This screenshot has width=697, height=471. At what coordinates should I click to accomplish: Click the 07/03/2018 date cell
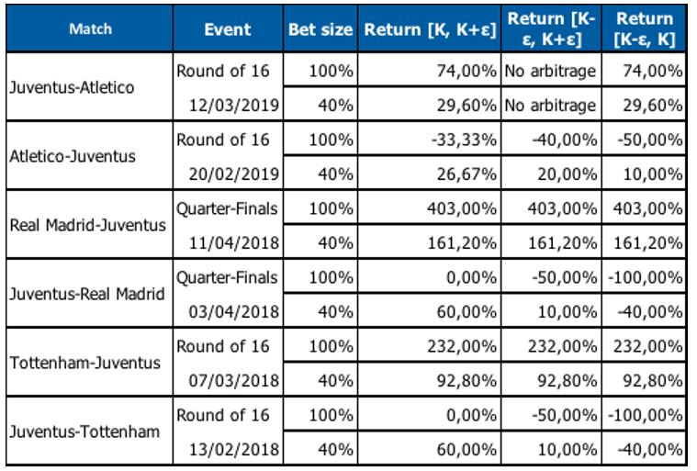(228, 380)
